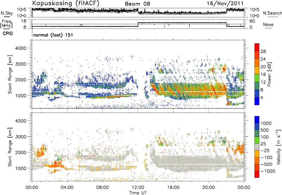Viewport: 282px width, 195px height.
Task: Pick the red top segment of Power color bar
Action: point(257,48)
